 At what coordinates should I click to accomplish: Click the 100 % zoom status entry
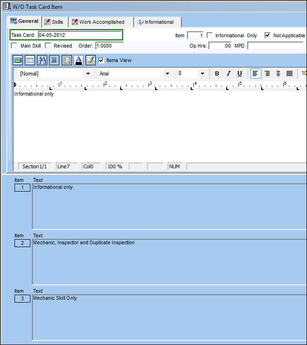115,166
